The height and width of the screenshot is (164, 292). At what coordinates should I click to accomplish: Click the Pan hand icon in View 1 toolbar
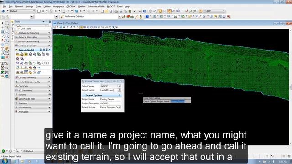(91, 27)
